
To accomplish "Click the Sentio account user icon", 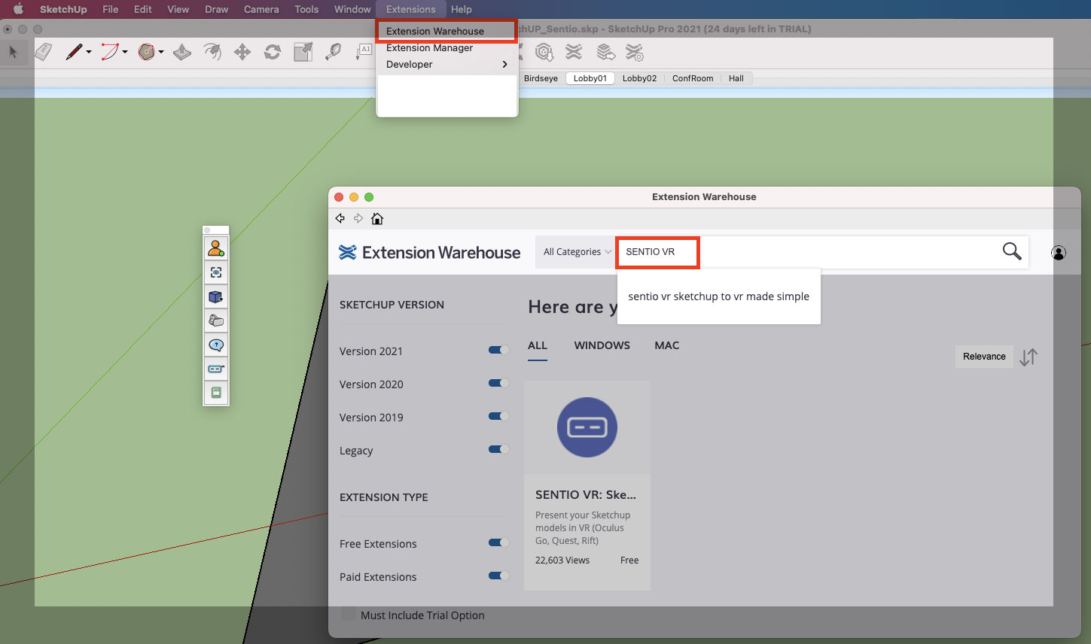I will coord(216,248).
